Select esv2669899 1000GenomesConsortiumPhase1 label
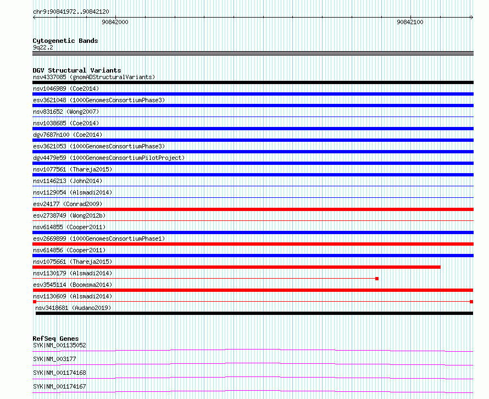This screenshot has height=399, width=489. tap(99, 239)
